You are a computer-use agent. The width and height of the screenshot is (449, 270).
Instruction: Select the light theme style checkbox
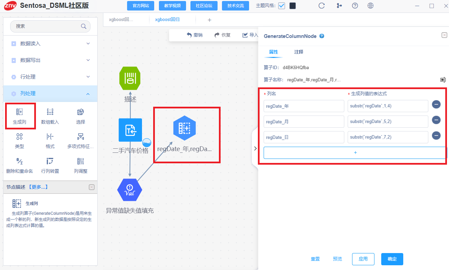click(282, 6)
